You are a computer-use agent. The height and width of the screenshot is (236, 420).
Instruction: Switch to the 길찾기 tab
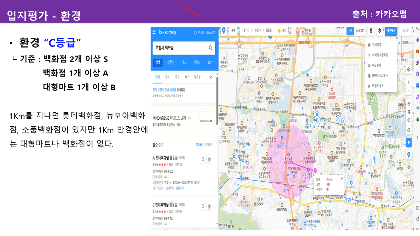pos(171,62)
